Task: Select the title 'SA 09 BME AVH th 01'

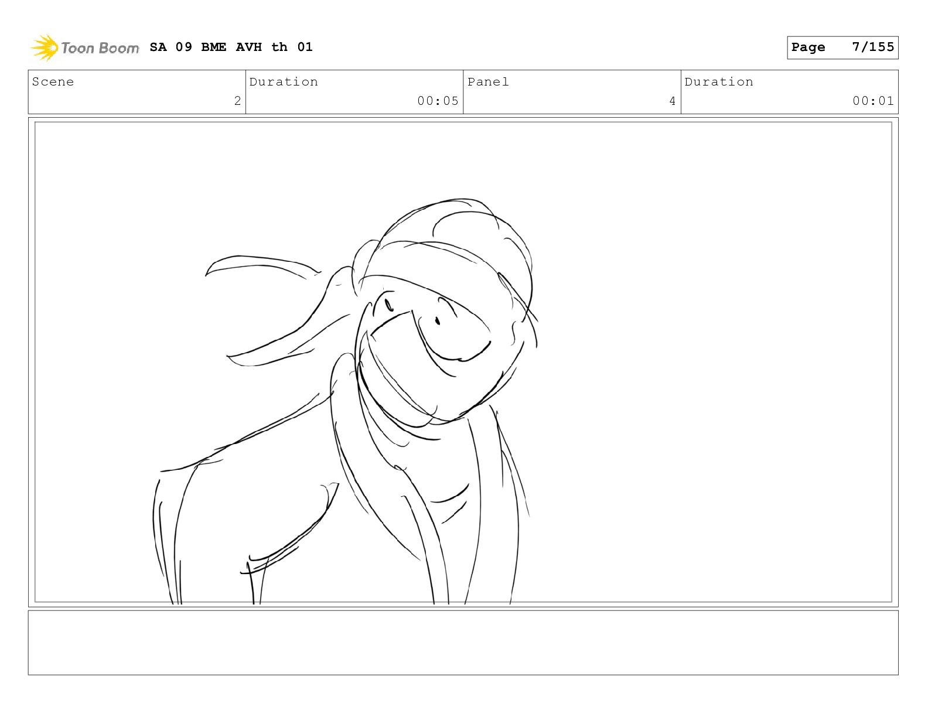Action: pyautogui.click(x=231, y=47)
